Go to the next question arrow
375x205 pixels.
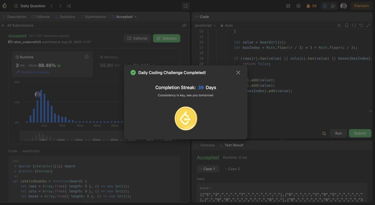coord(60,6)
